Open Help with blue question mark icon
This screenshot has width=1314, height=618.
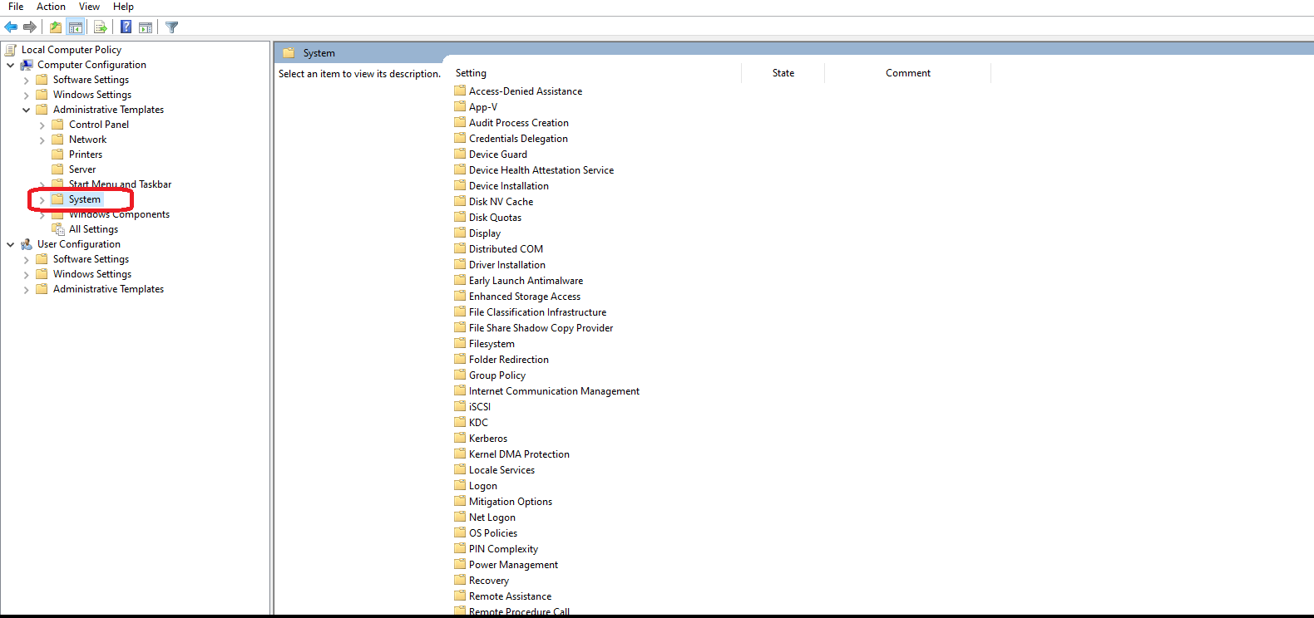126,27
